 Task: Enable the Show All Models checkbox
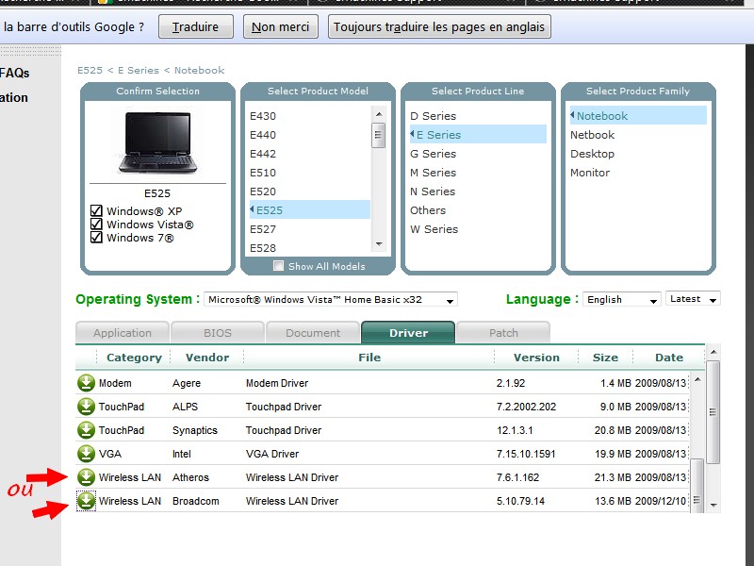tap(278, 266)
